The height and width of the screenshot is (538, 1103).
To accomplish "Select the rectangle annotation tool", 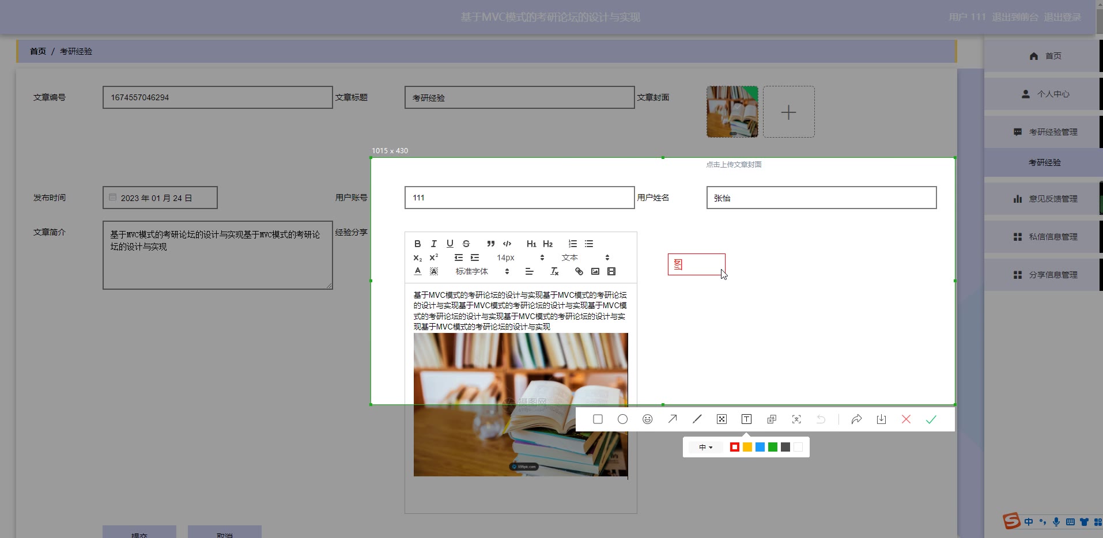I will coord(598,419).
